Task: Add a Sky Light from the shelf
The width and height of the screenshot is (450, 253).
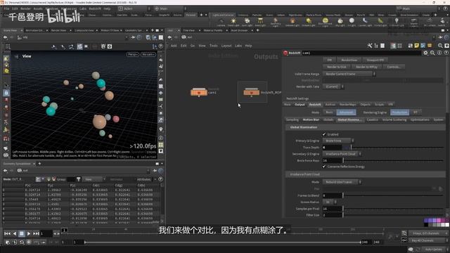Action: [340, 22]
